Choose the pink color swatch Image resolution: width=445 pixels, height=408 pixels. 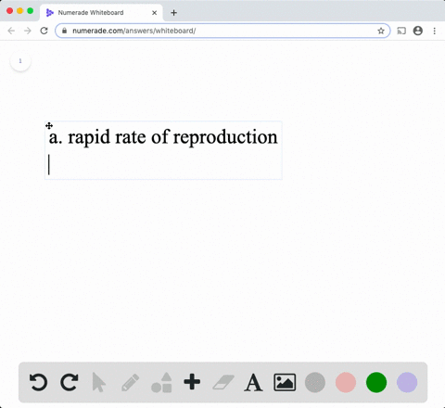(x=346, y=382)
